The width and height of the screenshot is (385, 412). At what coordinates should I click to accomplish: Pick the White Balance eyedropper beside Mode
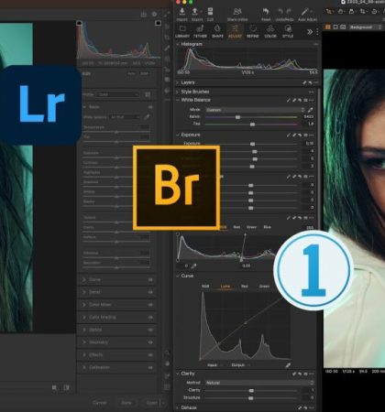coord(310,110)
